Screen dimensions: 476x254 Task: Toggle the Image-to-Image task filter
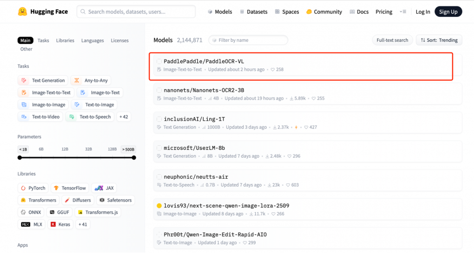pyautogui.click(x=43, y=105)
